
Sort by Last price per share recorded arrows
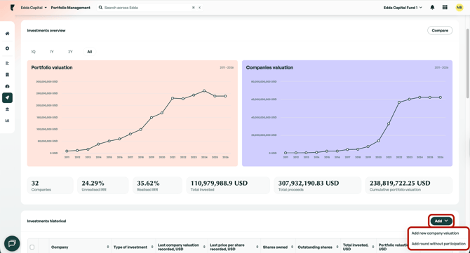[257, 247]
